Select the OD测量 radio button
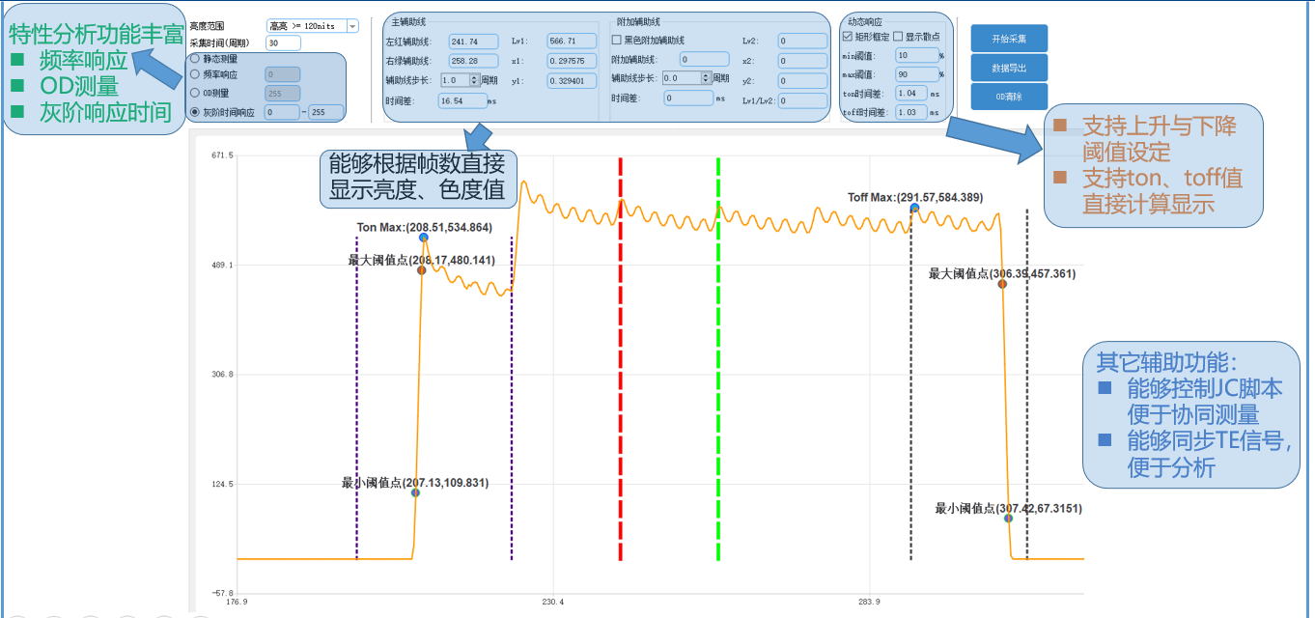The height and width of the screenshot is (618, 1315). pyautogui.click(x=195, y=93)
